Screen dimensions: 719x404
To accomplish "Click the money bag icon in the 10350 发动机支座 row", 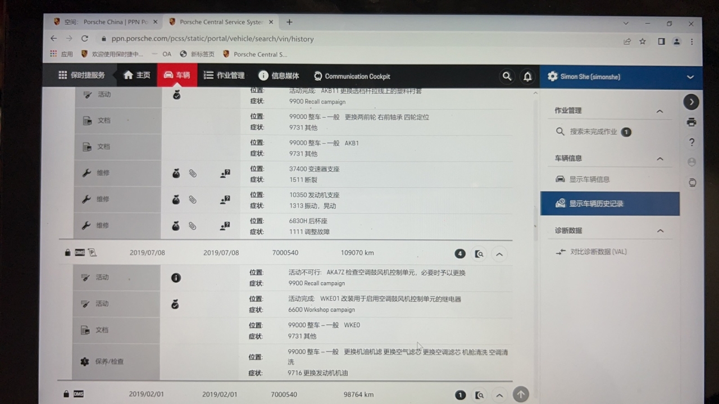I will (x=176, y=199).
